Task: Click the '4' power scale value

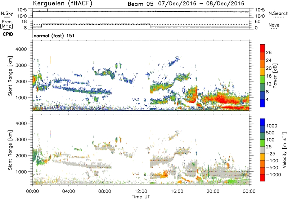Action: point(267,99)
